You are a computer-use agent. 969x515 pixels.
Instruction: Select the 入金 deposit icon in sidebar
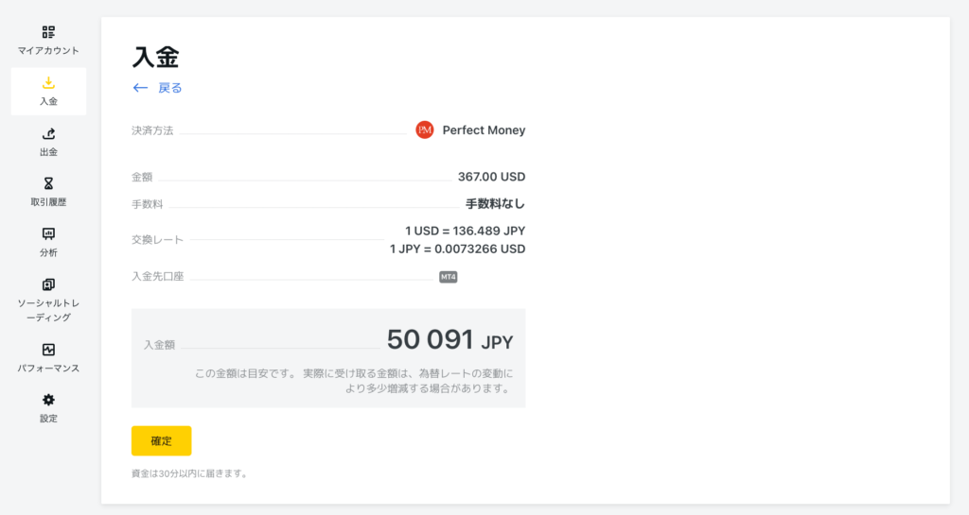pos(48,82)
